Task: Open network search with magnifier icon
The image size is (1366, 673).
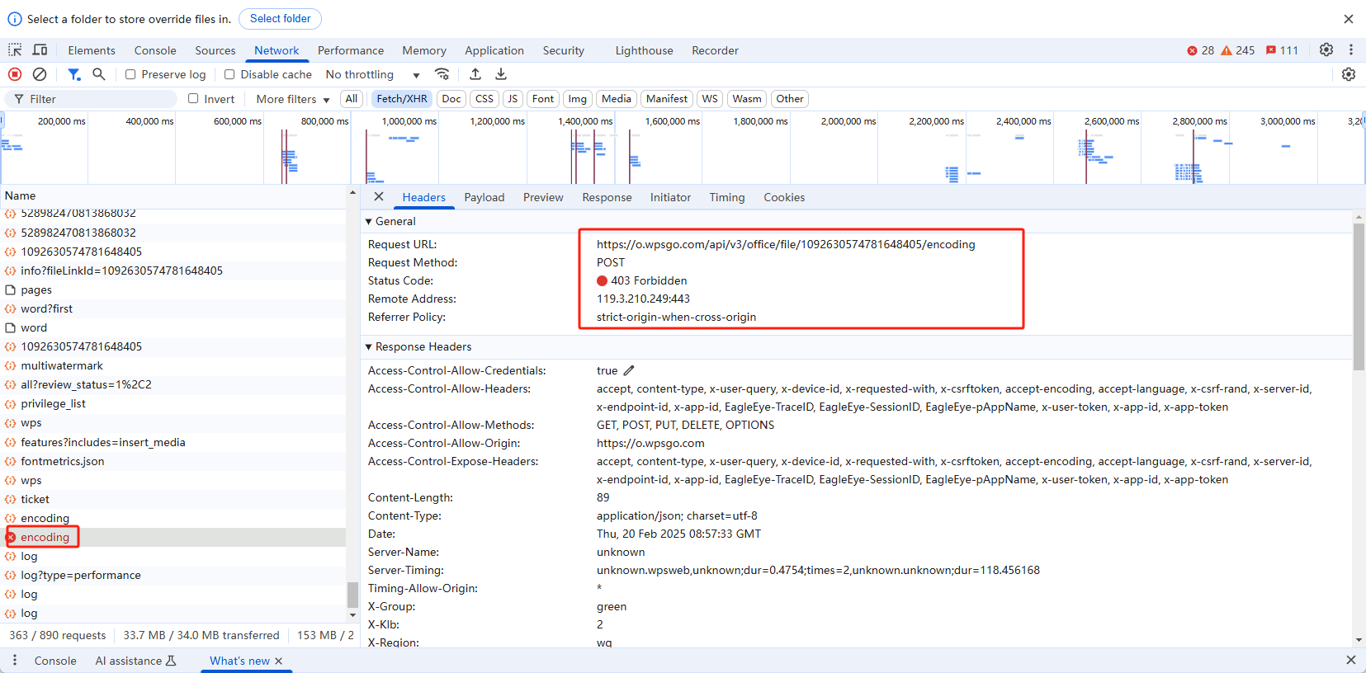Action: coord(99,74)
